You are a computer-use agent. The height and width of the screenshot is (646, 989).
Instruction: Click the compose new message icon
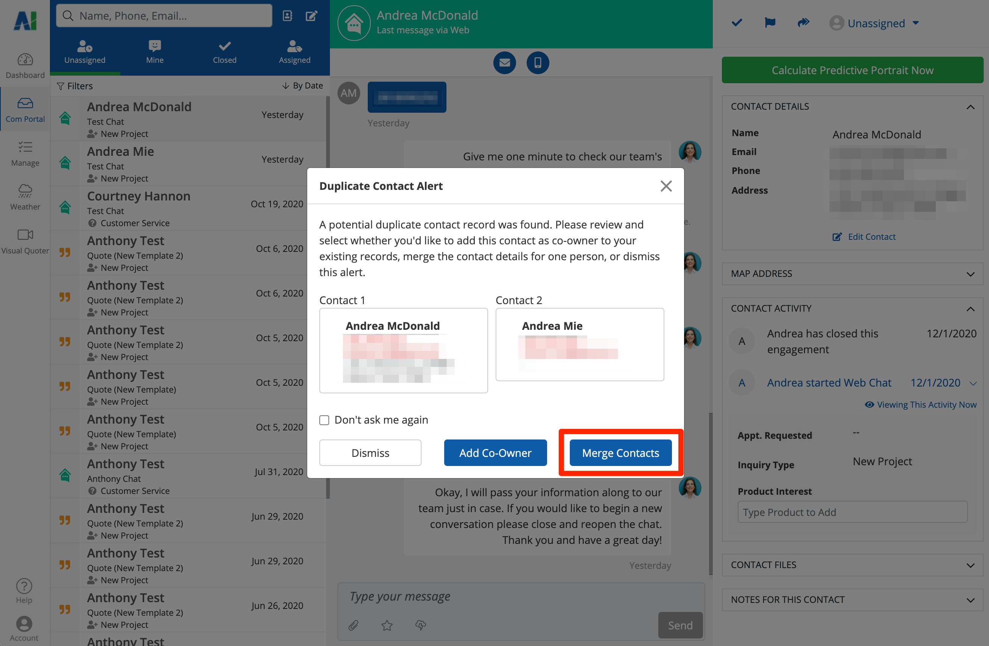click(x=311, y=16)
